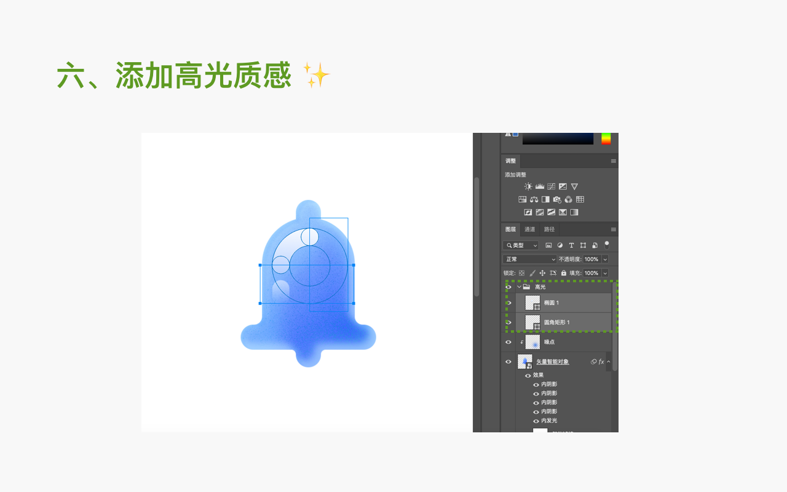Image resolution: width=787 pixels, height=492 pixels.
Task: Add a Hue/Saturation adjustment
Action: tap(523, 199)
